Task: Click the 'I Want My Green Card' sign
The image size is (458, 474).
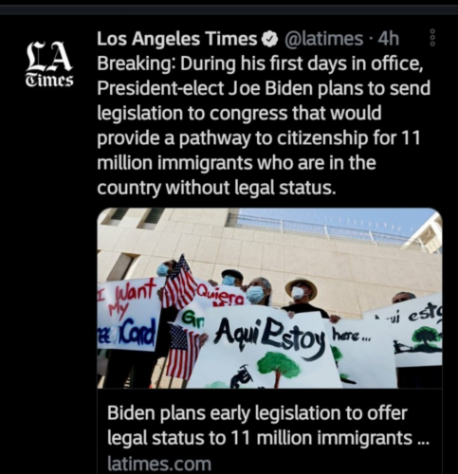Action: (129, 314)
